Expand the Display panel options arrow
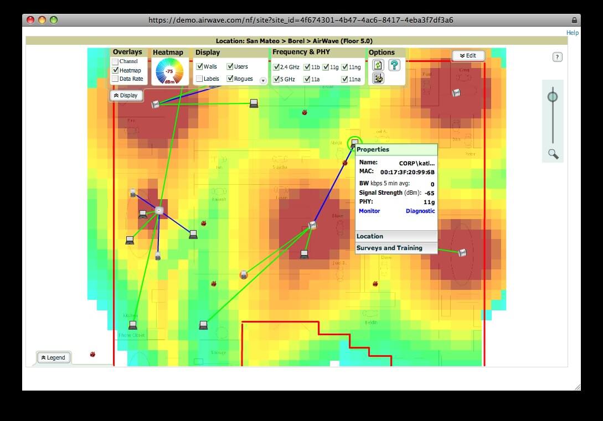Image resolution: width=603 pixels, height=421 pixels. click(x=262, y=80)
